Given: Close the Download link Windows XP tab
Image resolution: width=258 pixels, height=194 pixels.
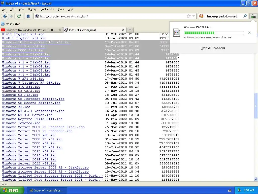Looking at the screenshot, I should click(x=60, y=30).
